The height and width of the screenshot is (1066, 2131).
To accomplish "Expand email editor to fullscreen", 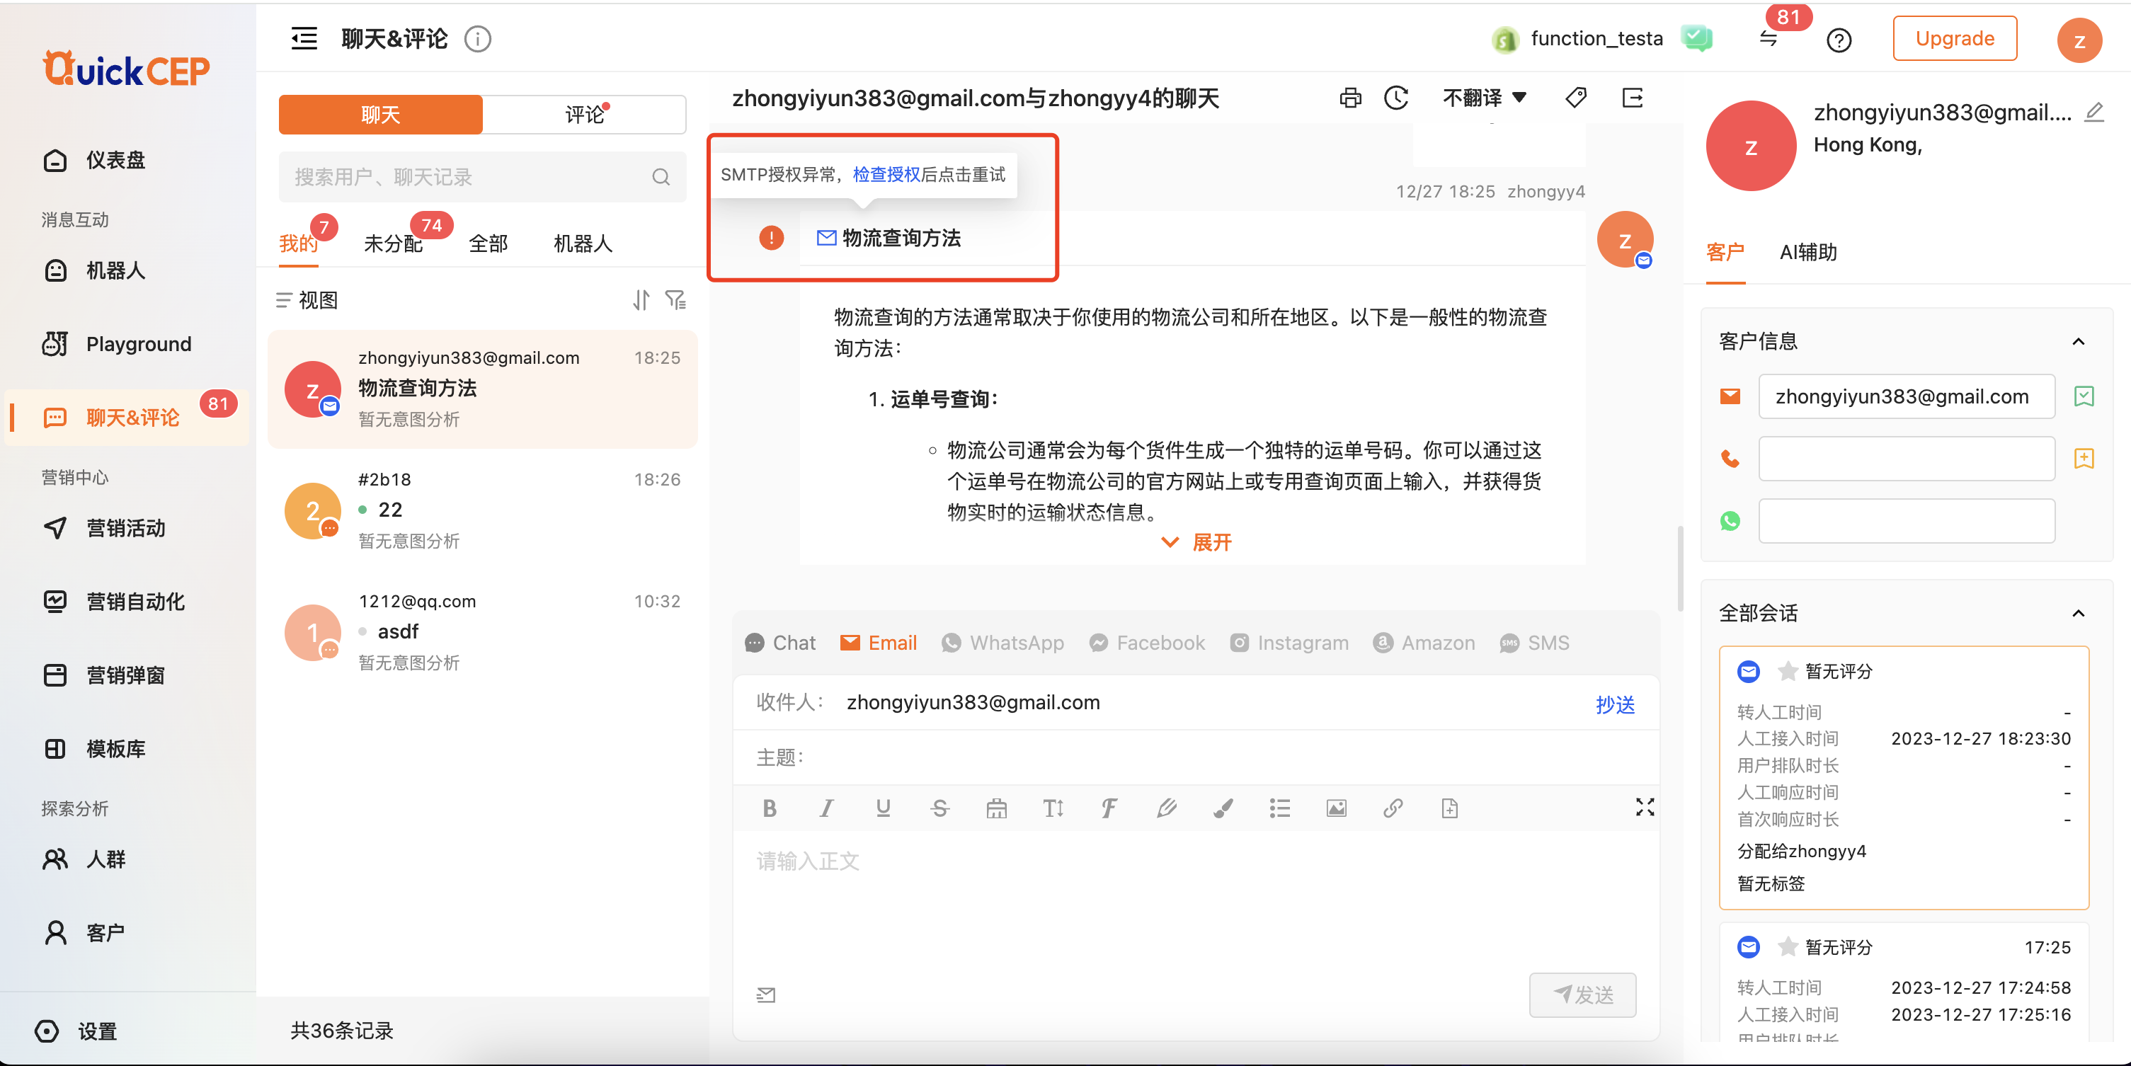I will click(x=1645, y=807).
